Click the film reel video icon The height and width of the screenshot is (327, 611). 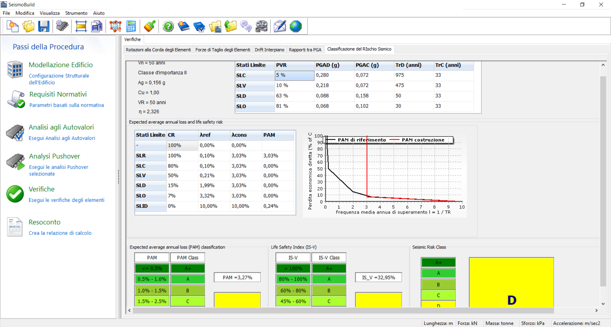coord(261,26)
